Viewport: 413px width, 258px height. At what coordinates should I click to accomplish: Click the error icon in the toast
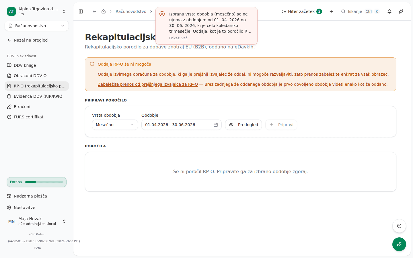pos(162,14)
